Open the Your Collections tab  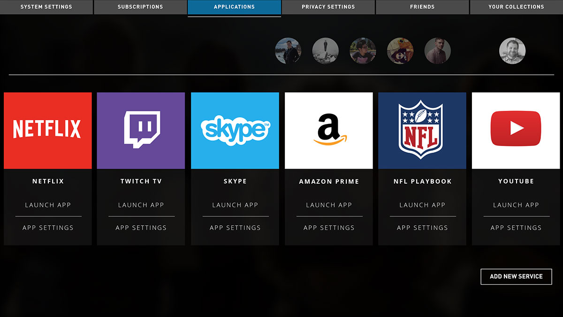pyautogui.click(x=516, y=7)
